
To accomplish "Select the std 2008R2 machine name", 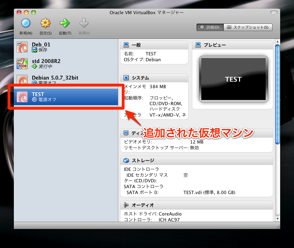I will point(46,61).
